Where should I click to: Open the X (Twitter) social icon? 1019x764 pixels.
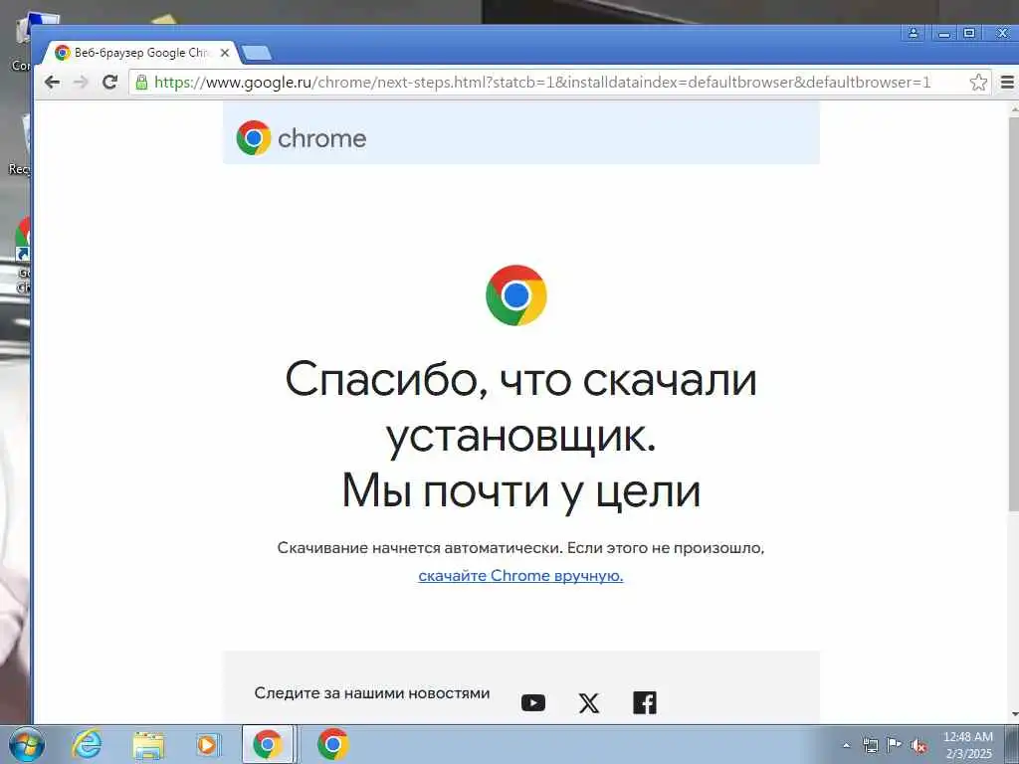pos(589,703)
